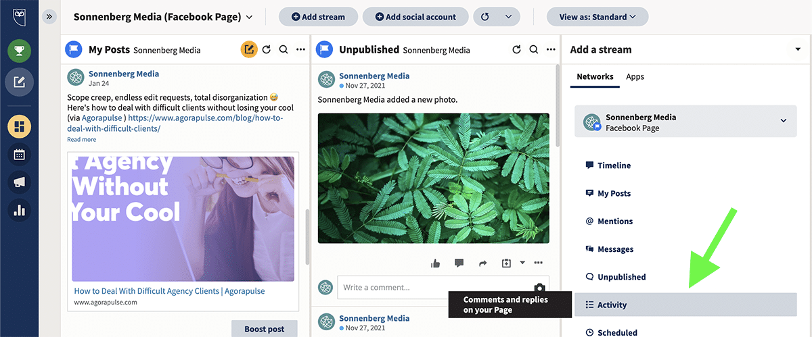The width and height of the screenshot is (812, 337).
Task: Click My Posts stream scrollbar
Action: click(308, 237)
